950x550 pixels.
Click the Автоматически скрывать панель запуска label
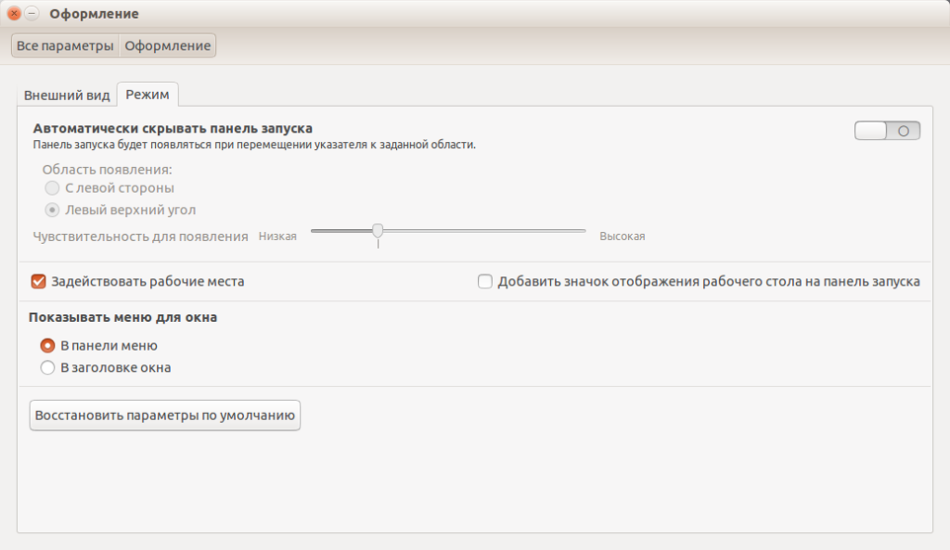[x=173, y=128]
